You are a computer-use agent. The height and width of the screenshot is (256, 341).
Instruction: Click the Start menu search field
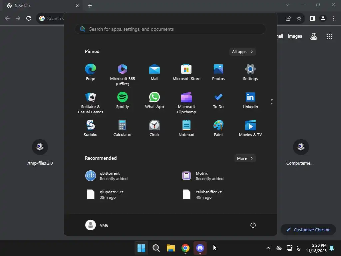(x=170, y=29)
